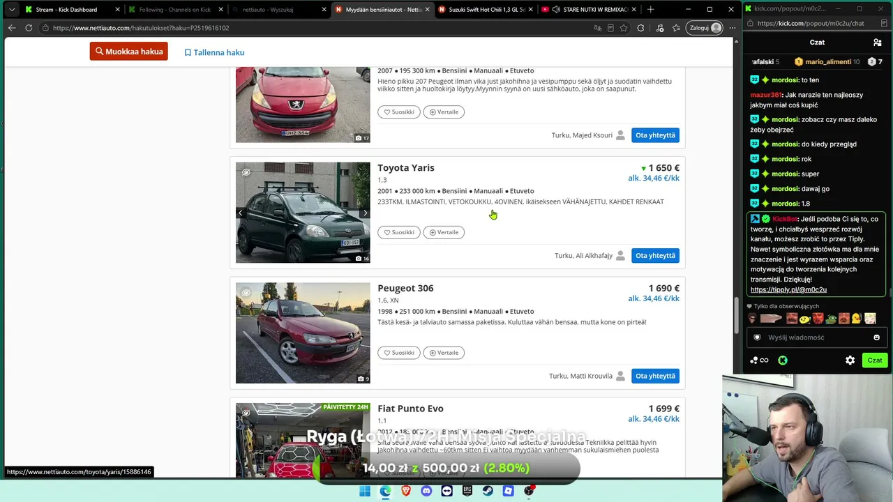The image size is (893, 502).
Task: Show the previous photo of the Toyota Yaris
Action: [x=240, y=213]
